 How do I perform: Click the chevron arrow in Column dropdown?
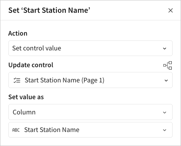(x=165, y=112)
